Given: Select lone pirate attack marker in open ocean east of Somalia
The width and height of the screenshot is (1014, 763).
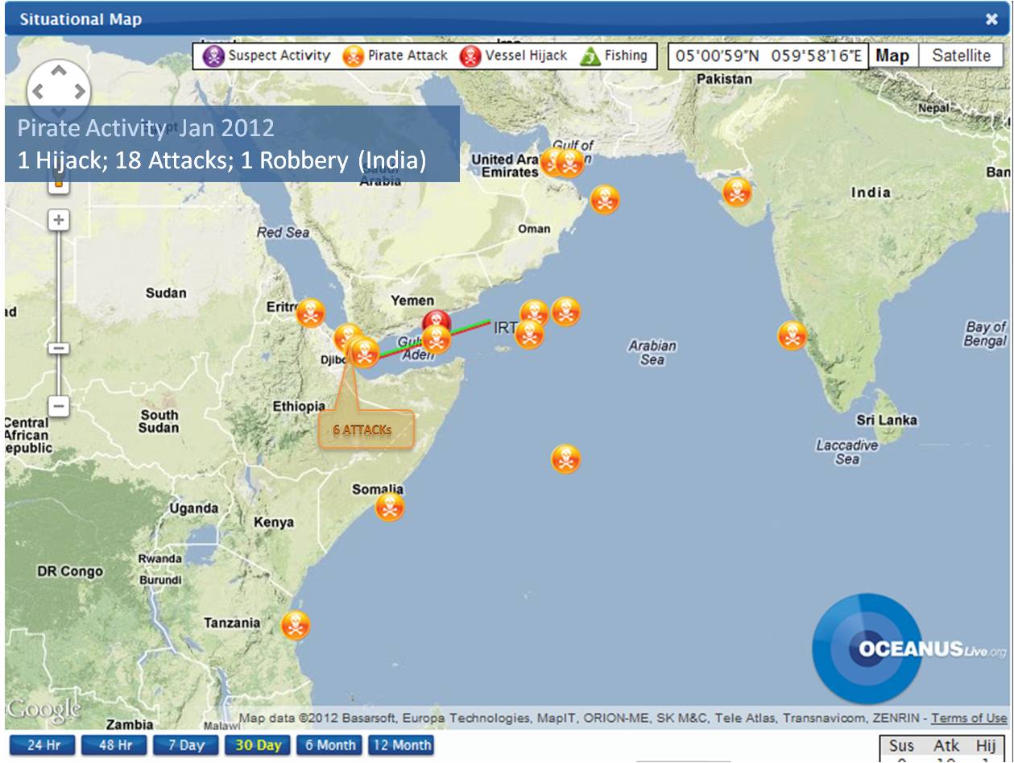Looking at the screenshot, I should [x=565, y=459].
